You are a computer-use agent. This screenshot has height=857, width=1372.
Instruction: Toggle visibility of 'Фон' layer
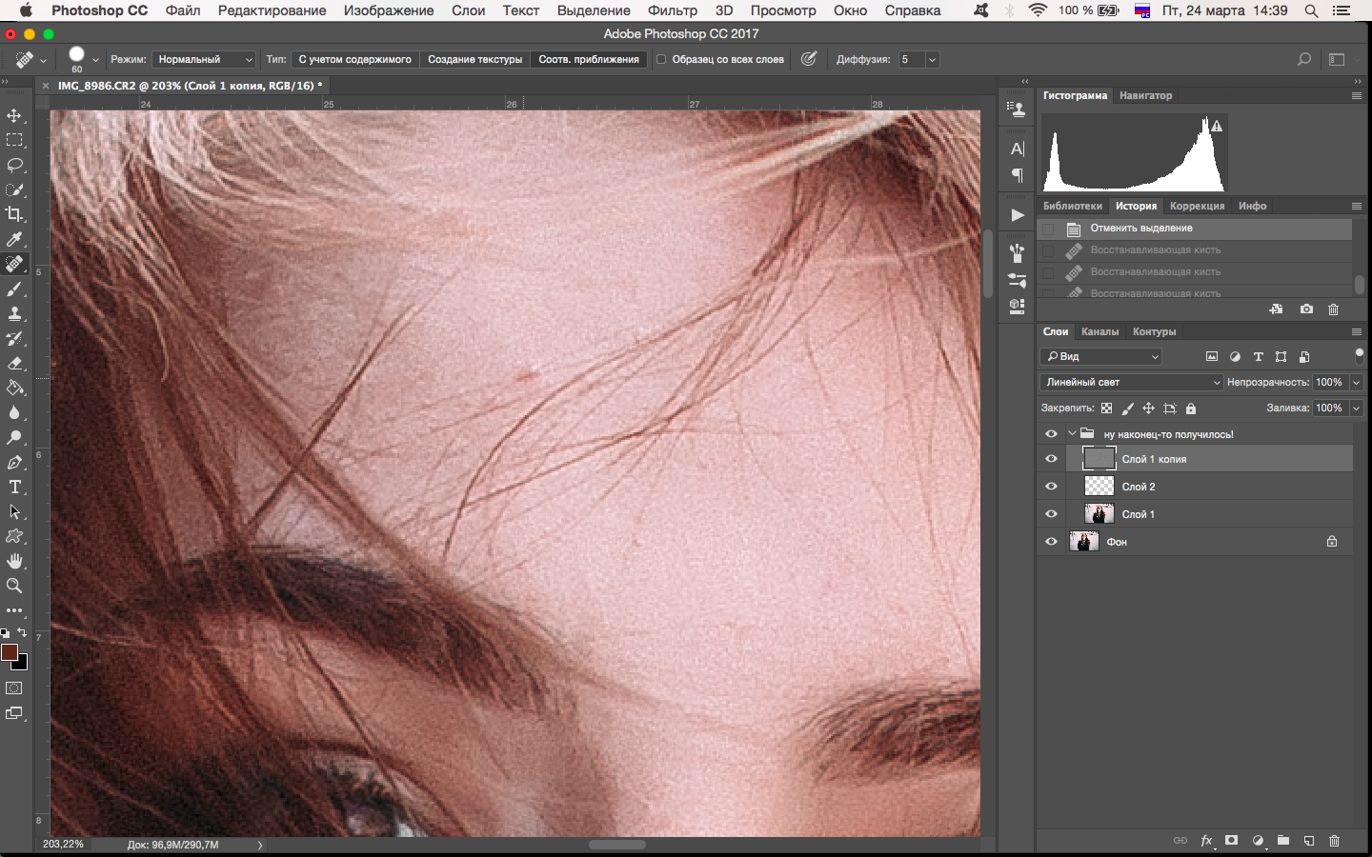(1051, 542)
